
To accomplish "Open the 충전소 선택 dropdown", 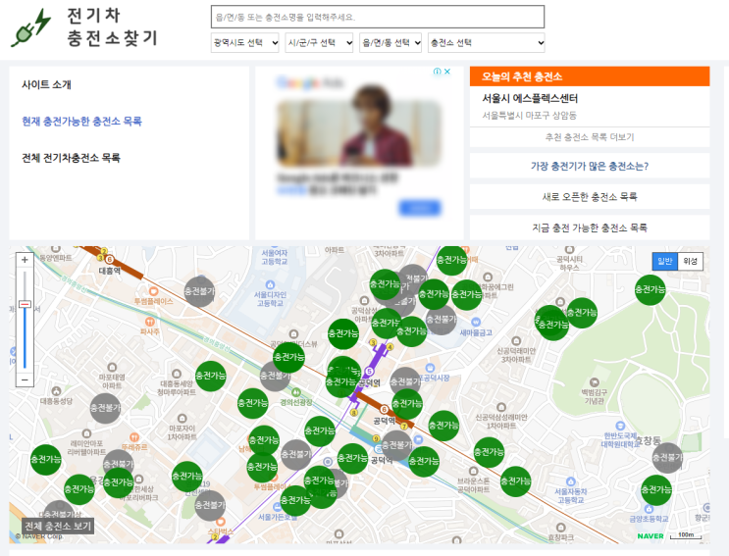I will 487,43.
